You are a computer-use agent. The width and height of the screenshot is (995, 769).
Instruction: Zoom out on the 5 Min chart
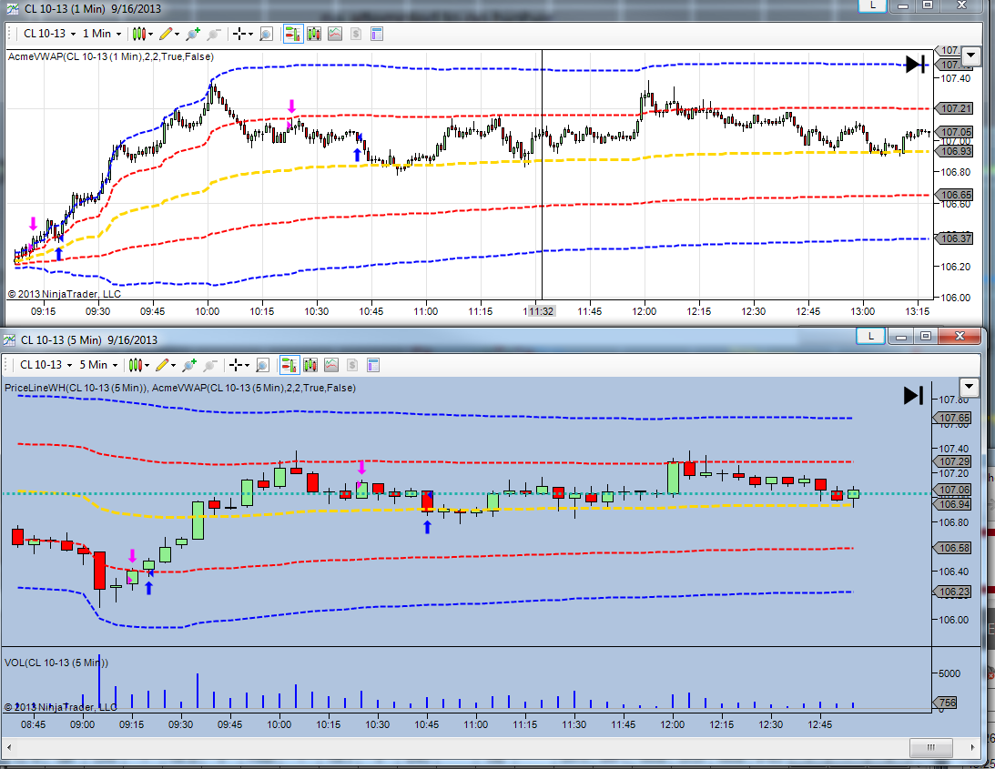(x=210, y=365)
